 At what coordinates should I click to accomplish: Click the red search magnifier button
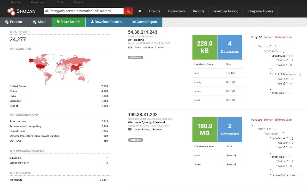128,11
